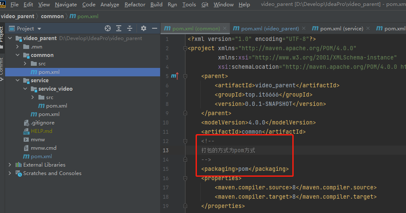The image size is (406, 213).
Task: Click the Expand All icon
Action: click(119, 28)
